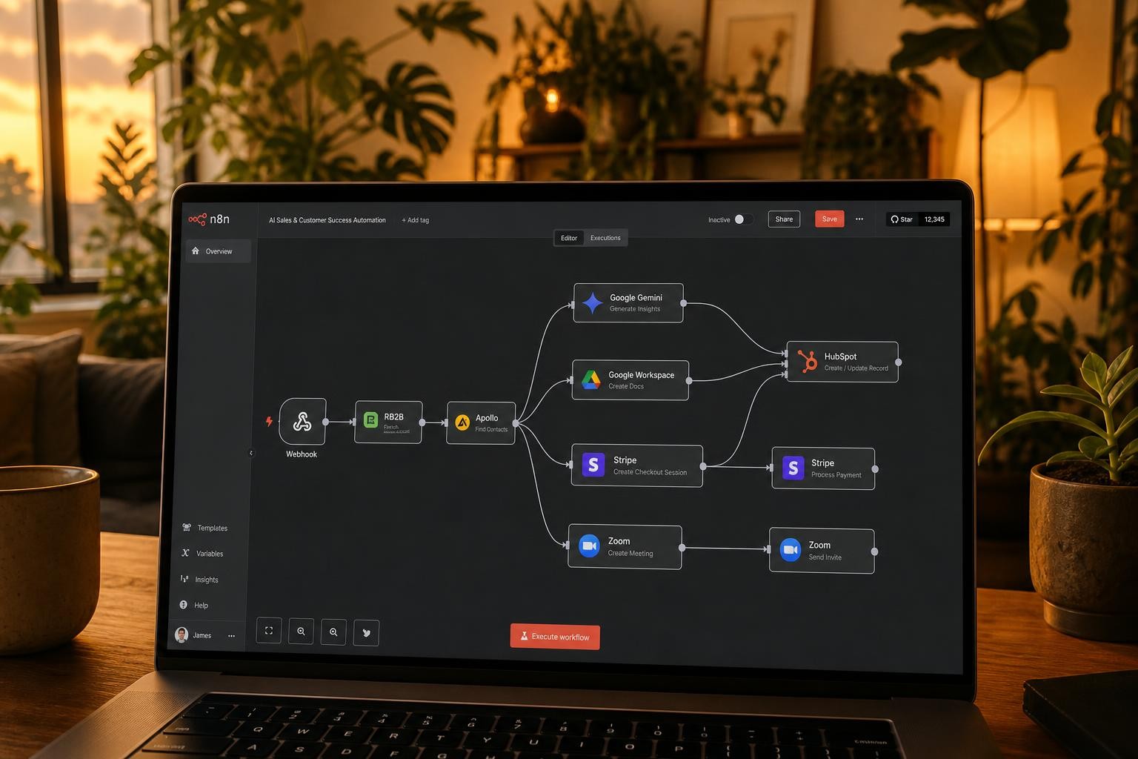The height and width of the screenshot is (759, 1138).
Task: Select the Google Workspace node icon
Action: 590,380
